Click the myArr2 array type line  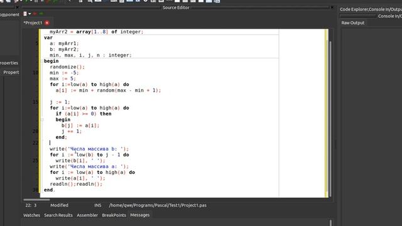tap(96, 32)
